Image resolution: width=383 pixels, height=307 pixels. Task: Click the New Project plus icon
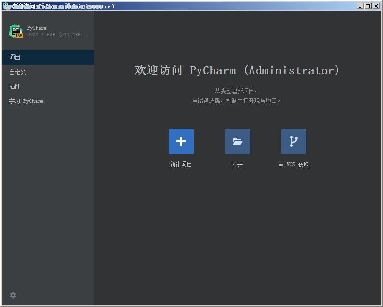[x=181, y=141]
